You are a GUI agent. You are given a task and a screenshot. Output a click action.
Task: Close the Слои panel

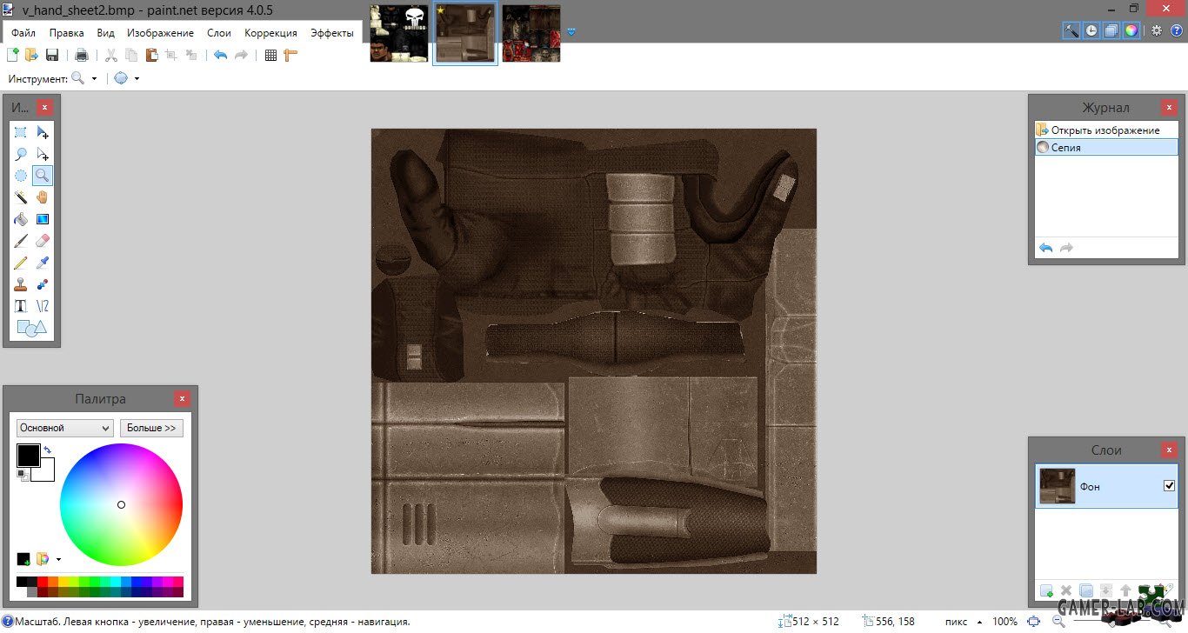click(x=1170, y=450)
